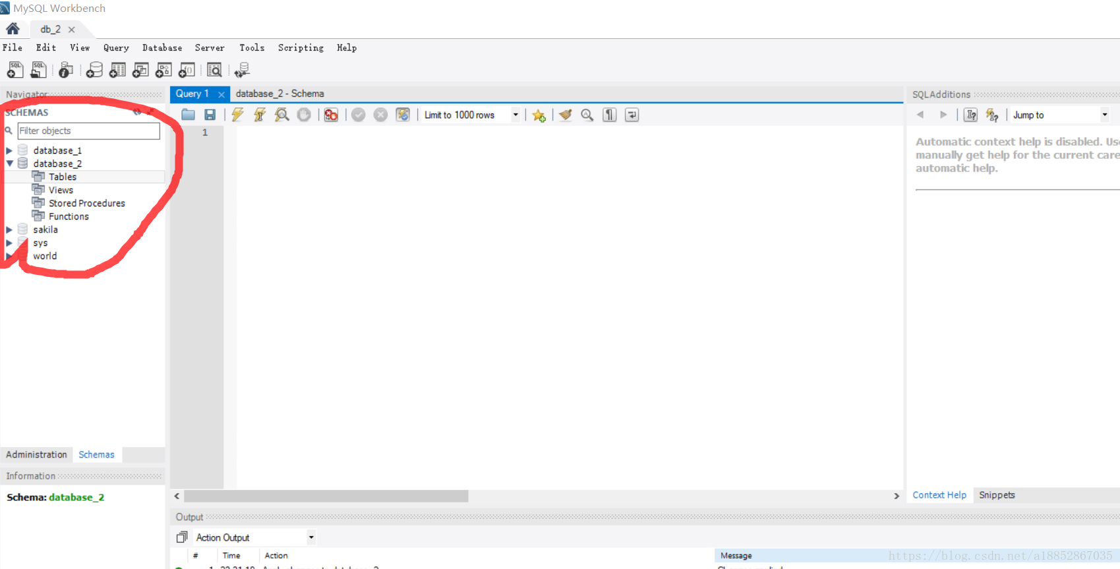Go to the home screen tab
Screen dimensions: 1120x569
(x=13, y=29)
